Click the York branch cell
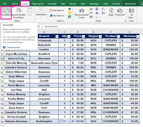Viewport: 143px width, 127px height. coord(44,108)
